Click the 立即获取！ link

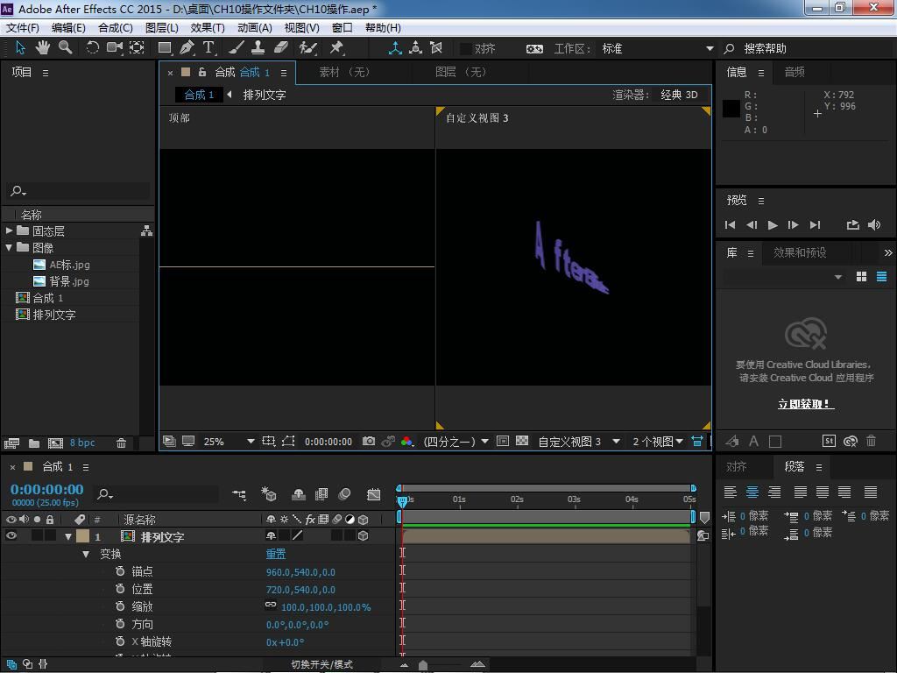coord(806,404)
